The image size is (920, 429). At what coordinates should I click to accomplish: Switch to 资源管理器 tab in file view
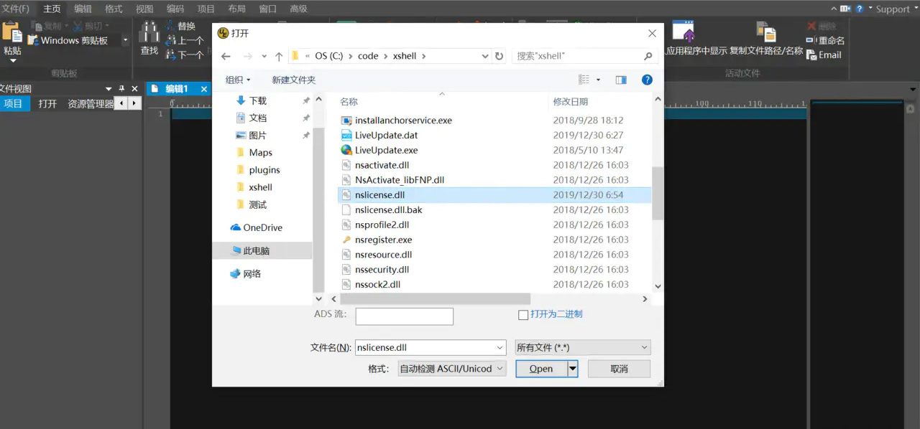click(x=91, y=104)
